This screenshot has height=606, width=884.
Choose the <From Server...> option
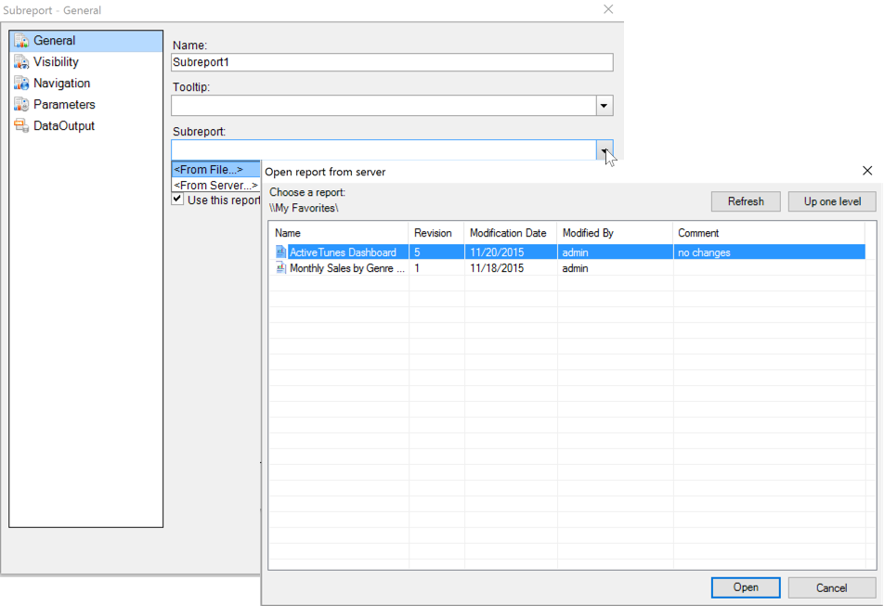[215, 186]
